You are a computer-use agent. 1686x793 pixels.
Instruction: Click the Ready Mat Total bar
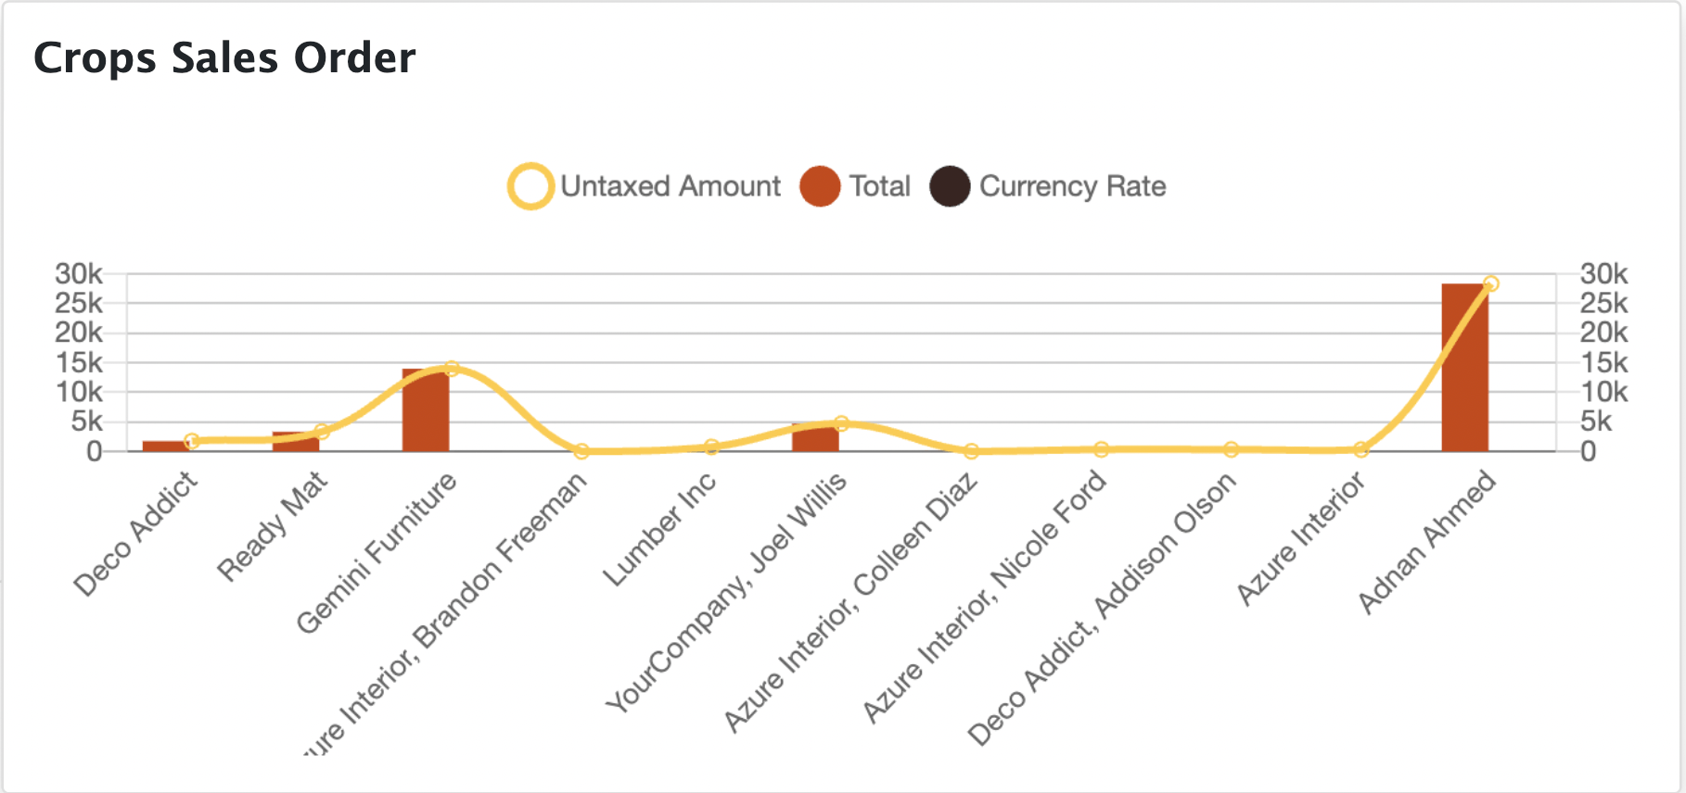click(x=295, y=442)
